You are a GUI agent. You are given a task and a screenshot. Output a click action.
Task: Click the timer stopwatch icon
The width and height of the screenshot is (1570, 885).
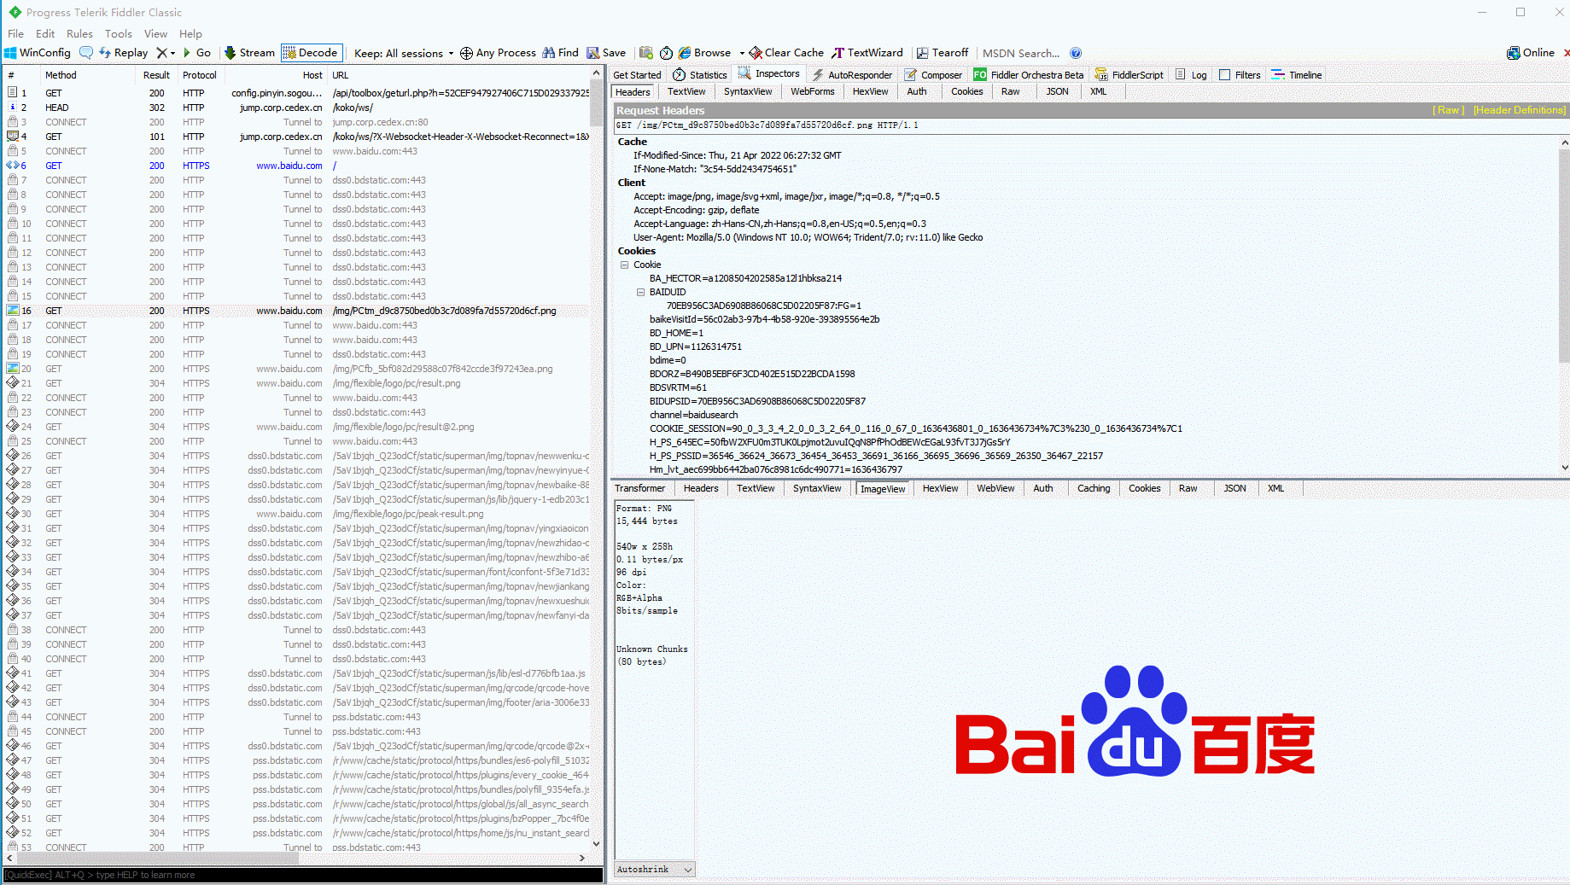tap(667, 53)
